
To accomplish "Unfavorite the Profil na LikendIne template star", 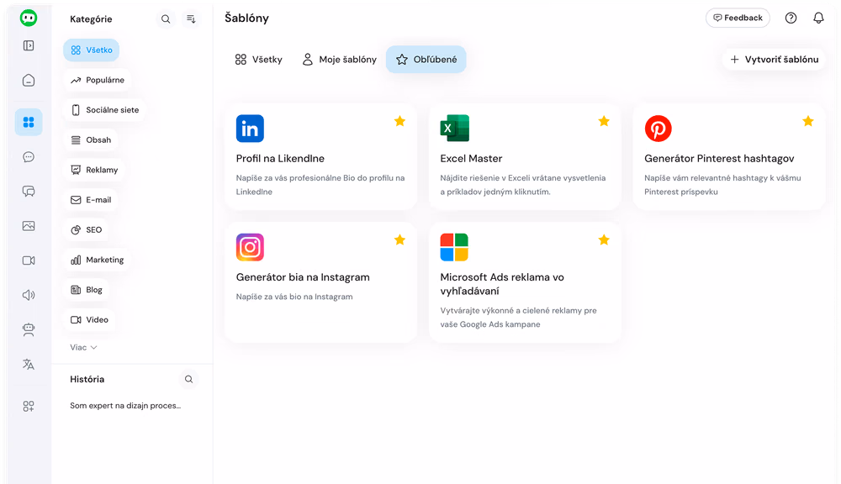I will 399,121.
